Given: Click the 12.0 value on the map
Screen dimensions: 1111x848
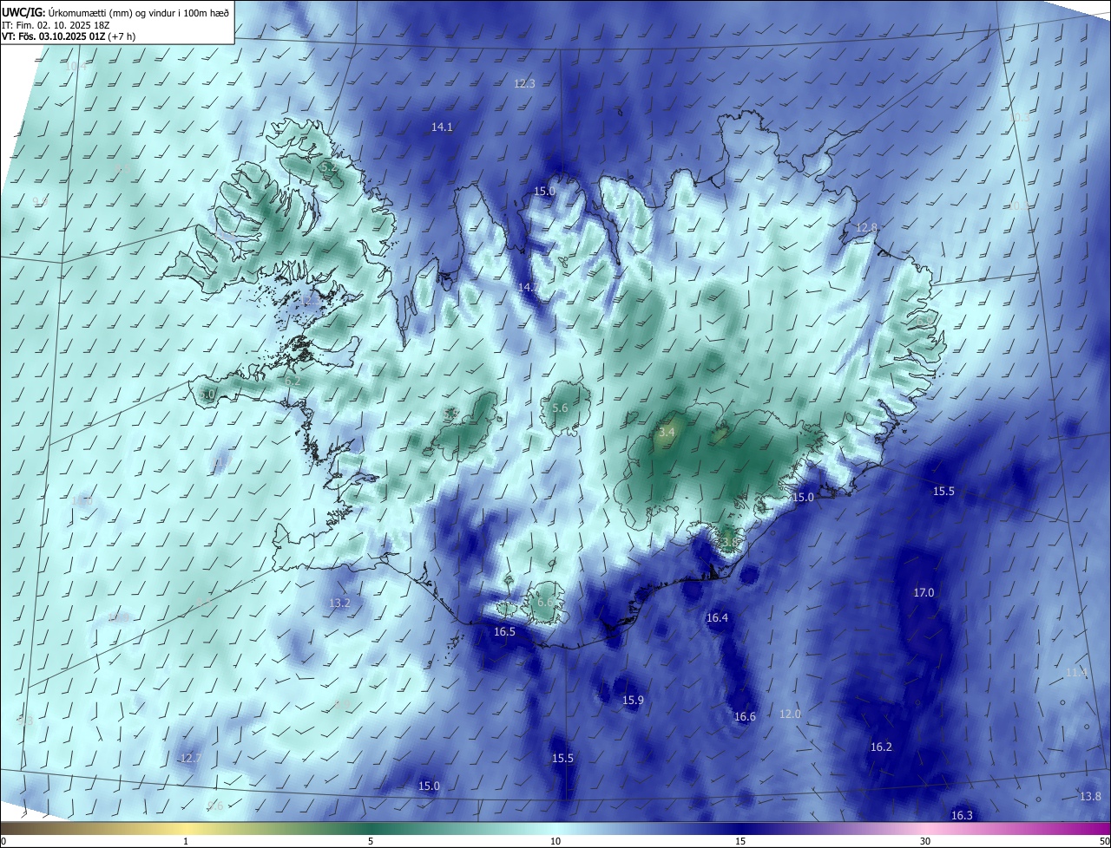Looking at the screenshot, I should [790, 714].
